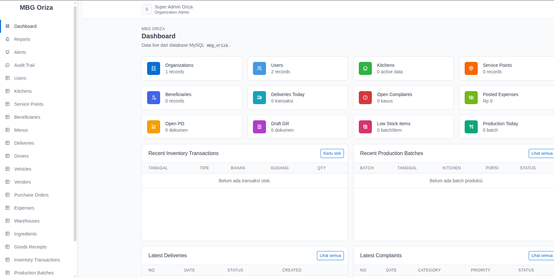
Task: Click the green Kitchens chef hat icon
Action: click(365, 68)
